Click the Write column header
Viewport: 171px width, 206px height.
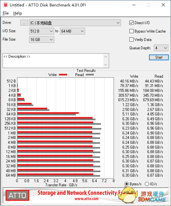tap(134, 76)
